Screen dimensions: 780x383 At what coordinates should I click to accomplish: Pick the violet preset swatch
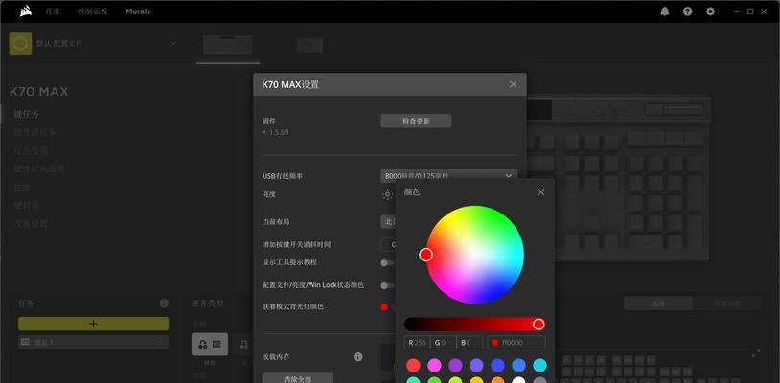(x=476, y=366)
